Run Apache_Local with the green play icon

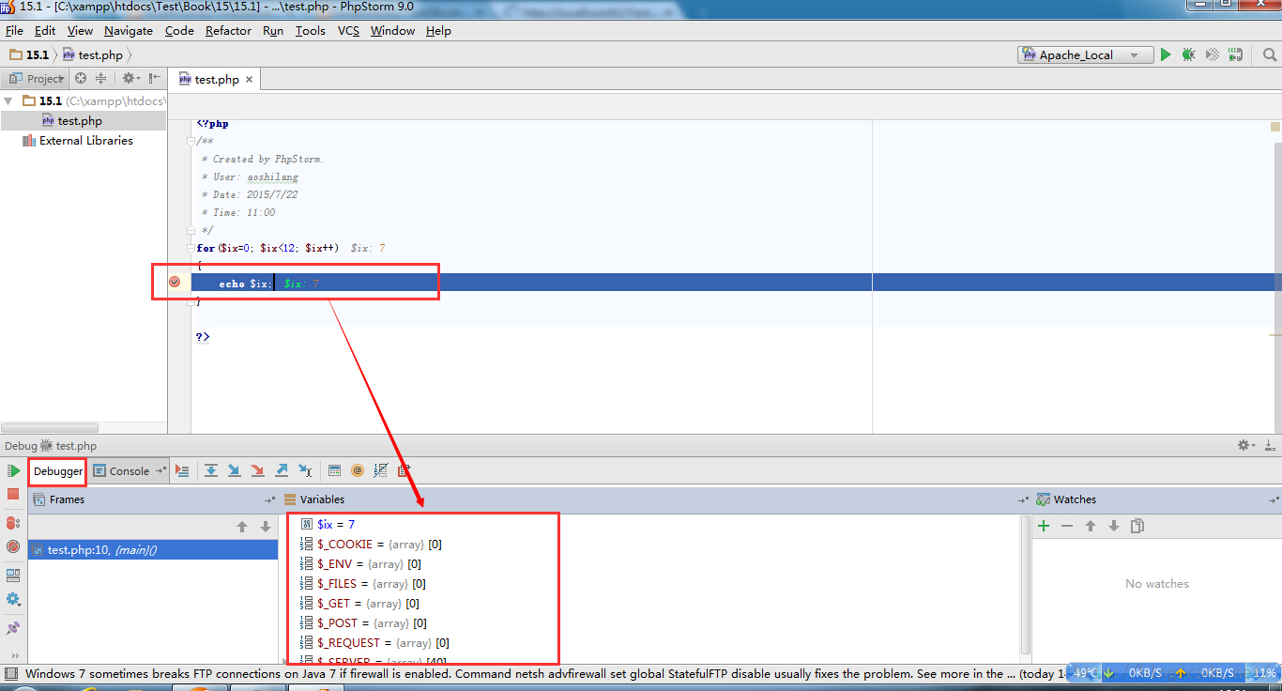1166,55
